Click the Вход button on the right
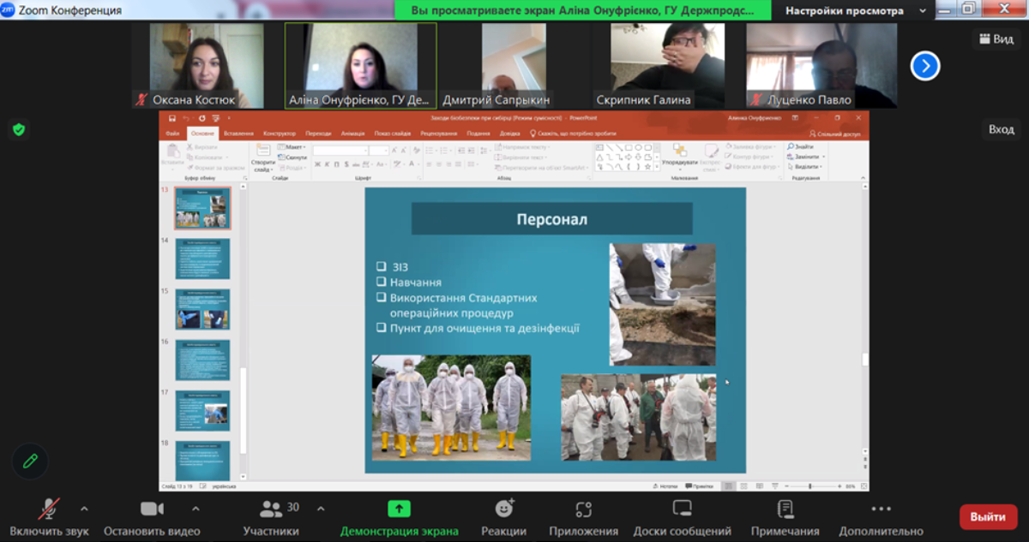1029x542 pixels. [1001, 129]
